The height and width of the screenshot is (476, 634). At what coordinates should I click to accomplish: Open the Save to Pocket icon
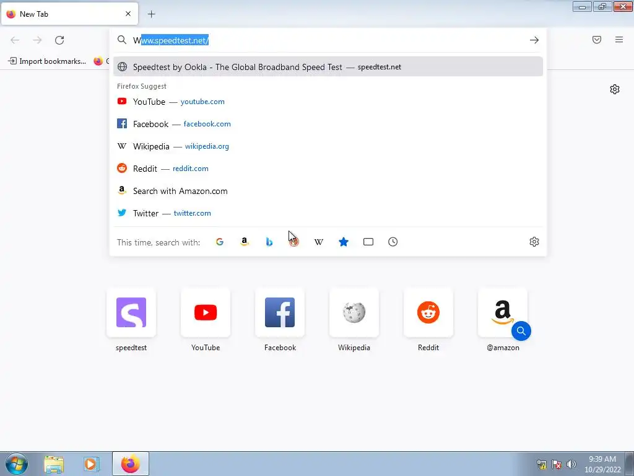click(597, 40)
